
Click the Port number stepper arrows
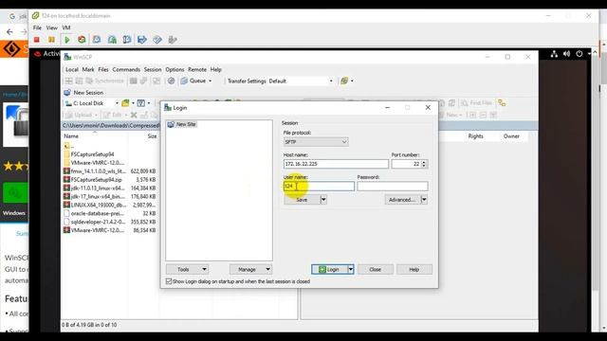424,164
